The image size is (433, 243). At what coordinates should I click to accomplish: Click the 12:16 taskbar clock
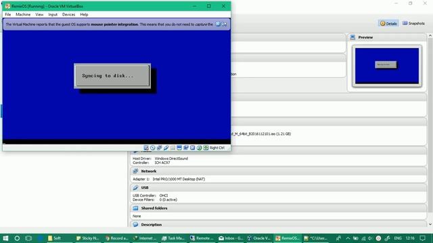tap(411, 238)
